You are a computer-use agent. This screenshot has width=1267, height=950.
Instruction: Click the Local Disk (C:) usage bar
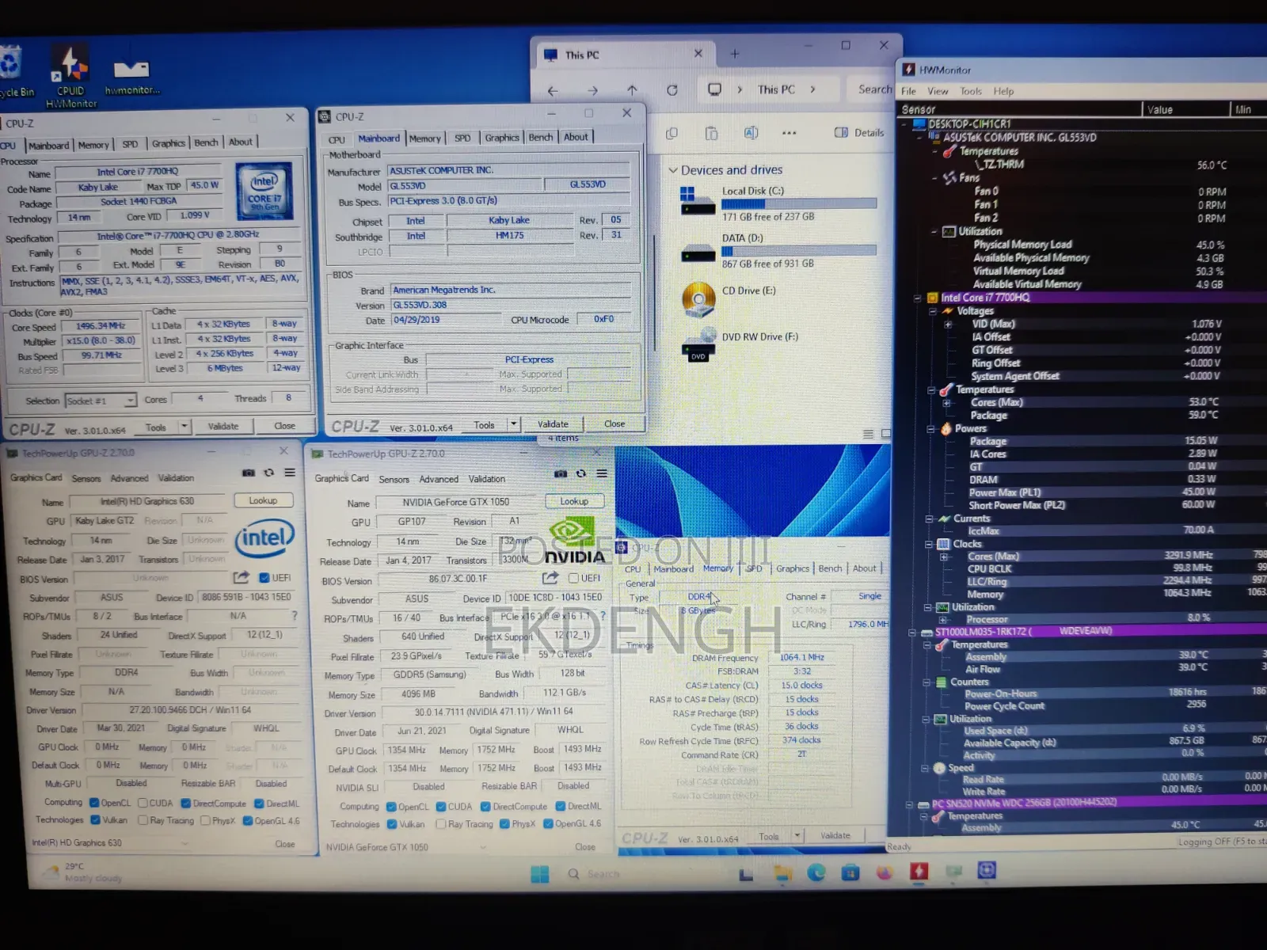[x=799, y=203]
